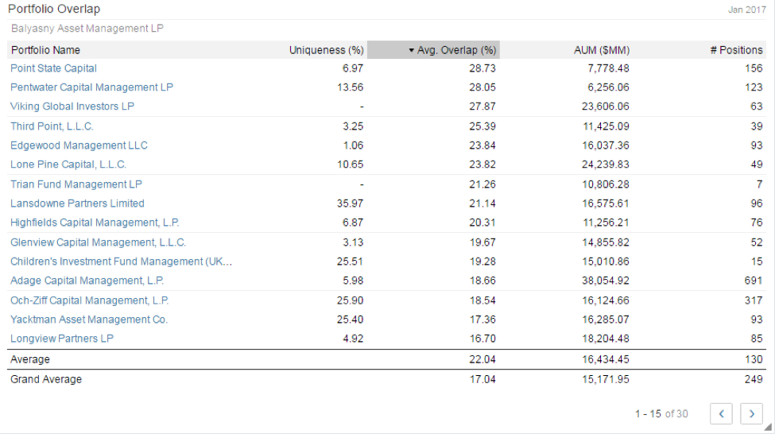
Task: Select Point State Capital positions count 156
Action: pyautogui.click(x=754, y=68)
